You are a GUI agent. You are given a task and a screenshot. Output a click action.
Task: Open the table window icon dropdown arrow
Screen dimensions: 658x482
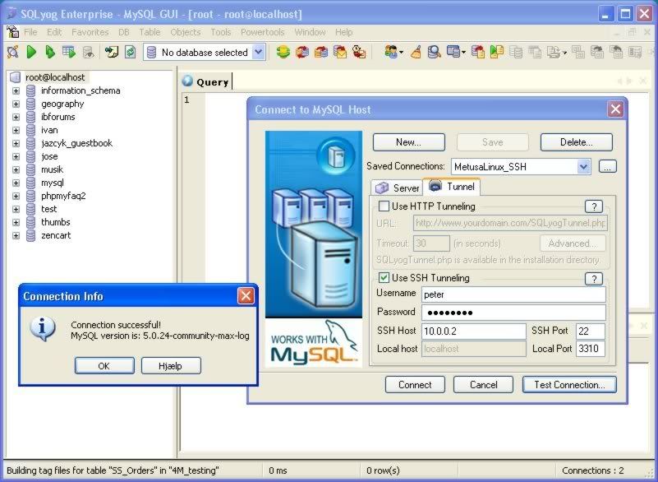(x=463, y=53)
